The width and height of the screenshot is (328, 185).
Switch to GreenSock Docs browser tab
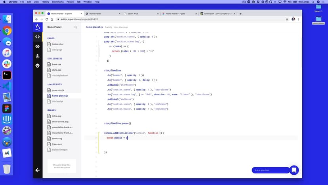pos(217,13)
